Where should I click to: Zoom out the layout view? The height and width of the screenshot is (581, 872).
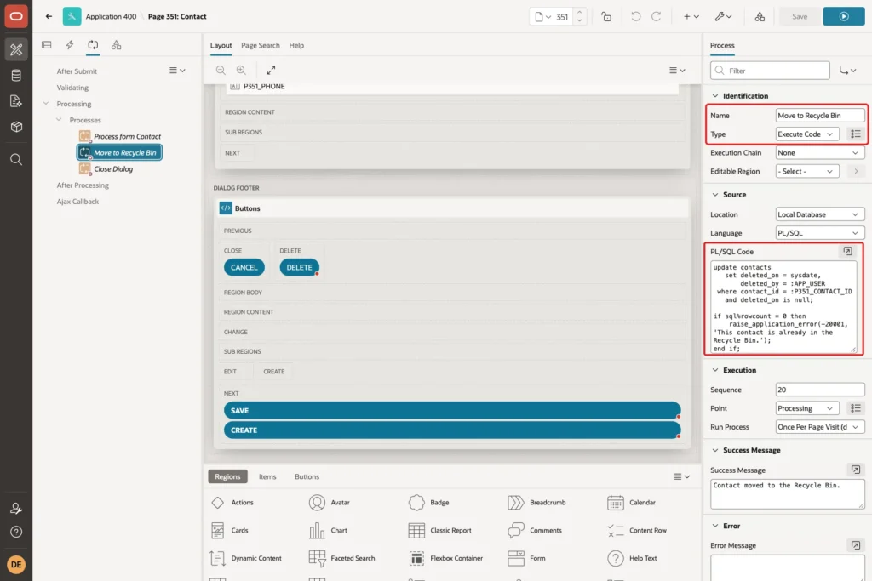click(221, 70)
